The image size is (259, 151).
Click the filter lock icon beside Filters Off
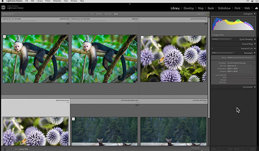(208, 14)
